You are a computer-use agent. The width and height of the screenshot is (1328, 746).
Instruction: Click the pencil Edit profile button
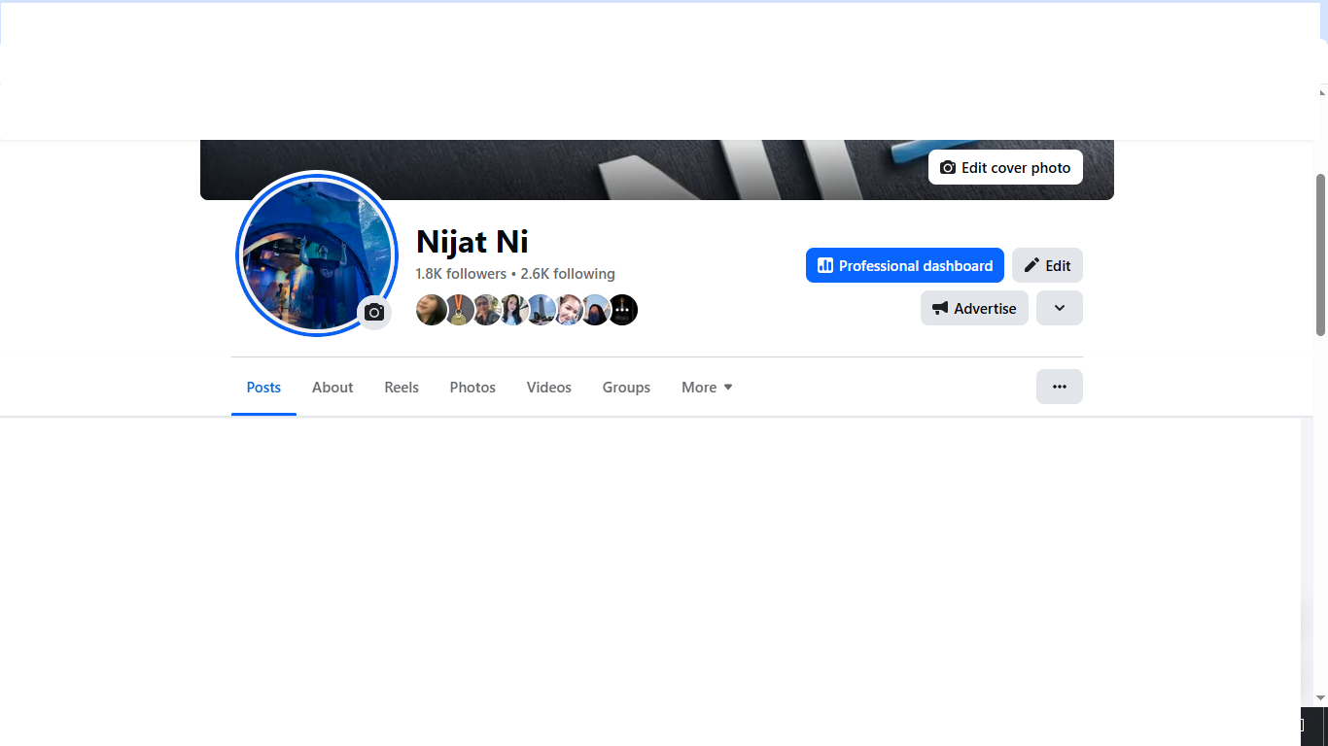pos(1047,265)
